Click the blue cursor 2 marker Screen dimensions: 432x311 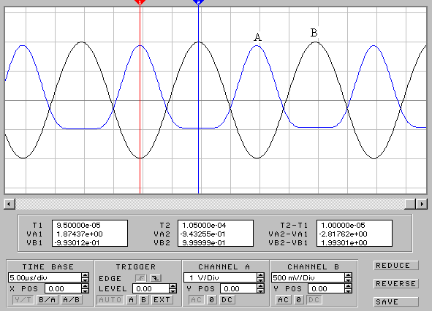198,2
